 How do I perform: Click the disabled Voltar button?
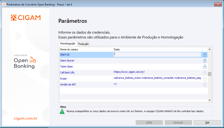[x=149, y=122]
